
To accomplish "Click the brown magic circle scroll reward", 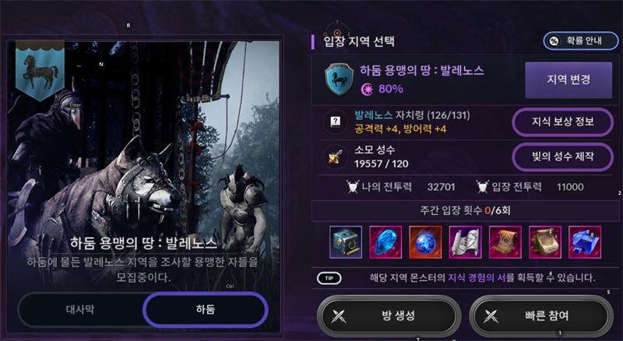I will [x=505, y=242].
